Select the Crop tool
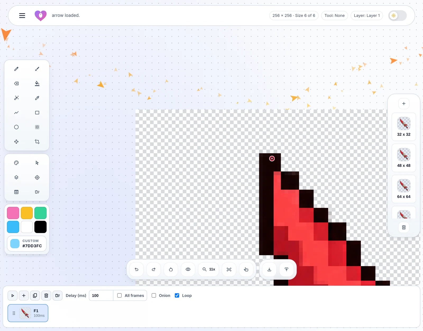Screen dimensions: 423x331 tap(37, 142)
